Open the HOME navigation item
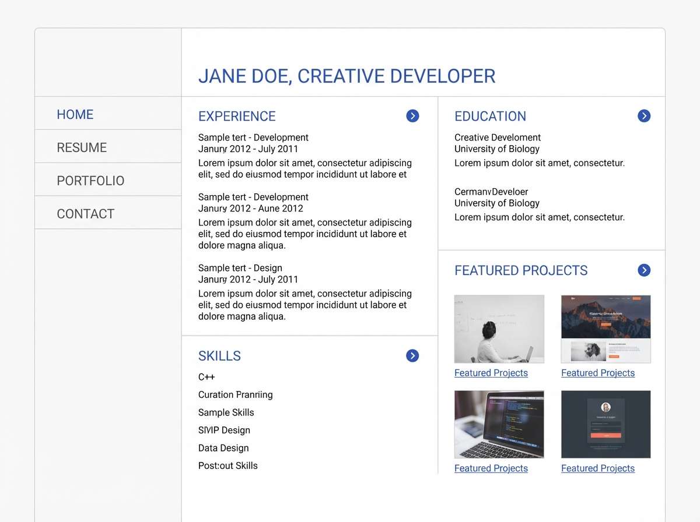The height and width of the screenshot is (522, 700). click(x=75, y=114)
